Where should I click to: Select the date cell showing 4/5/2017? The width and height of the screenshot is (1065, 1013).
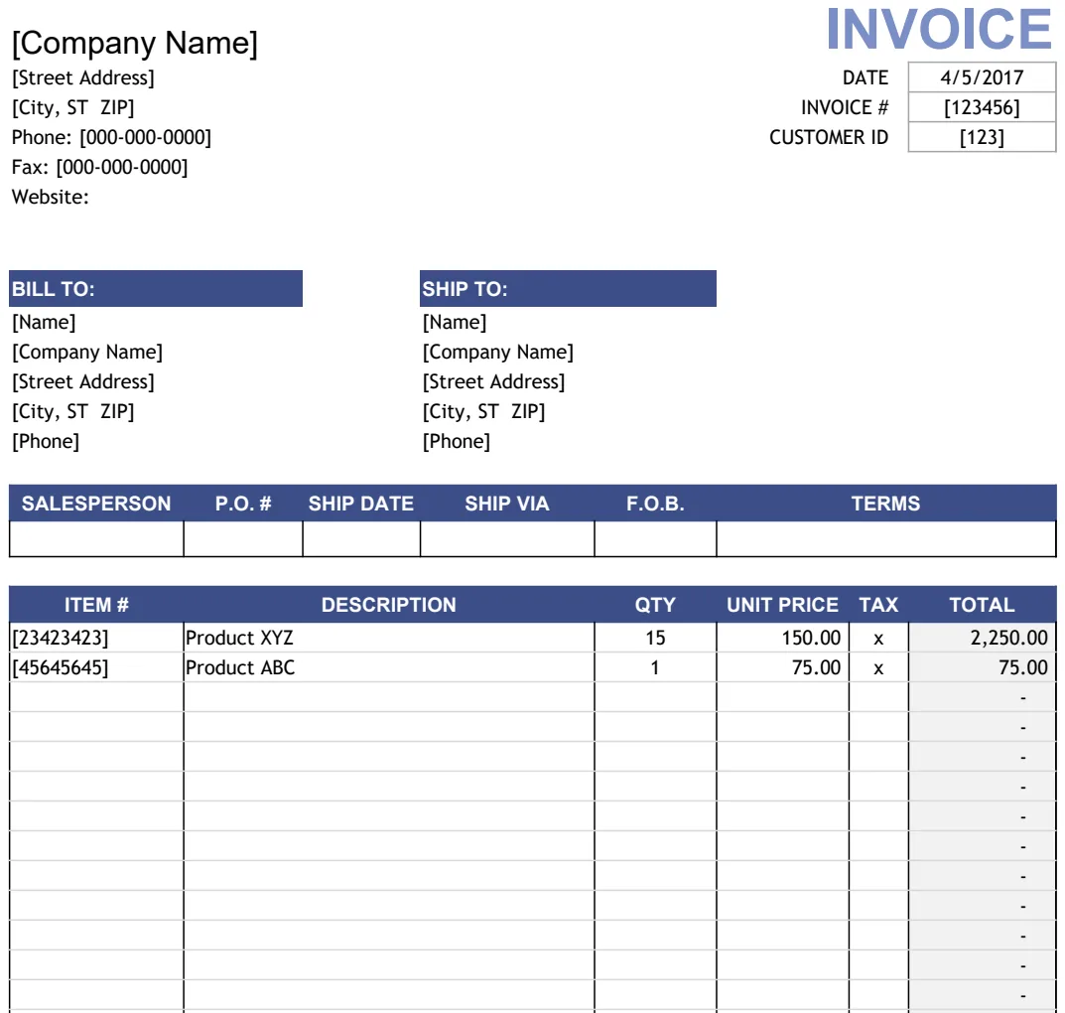pos(982,77)
